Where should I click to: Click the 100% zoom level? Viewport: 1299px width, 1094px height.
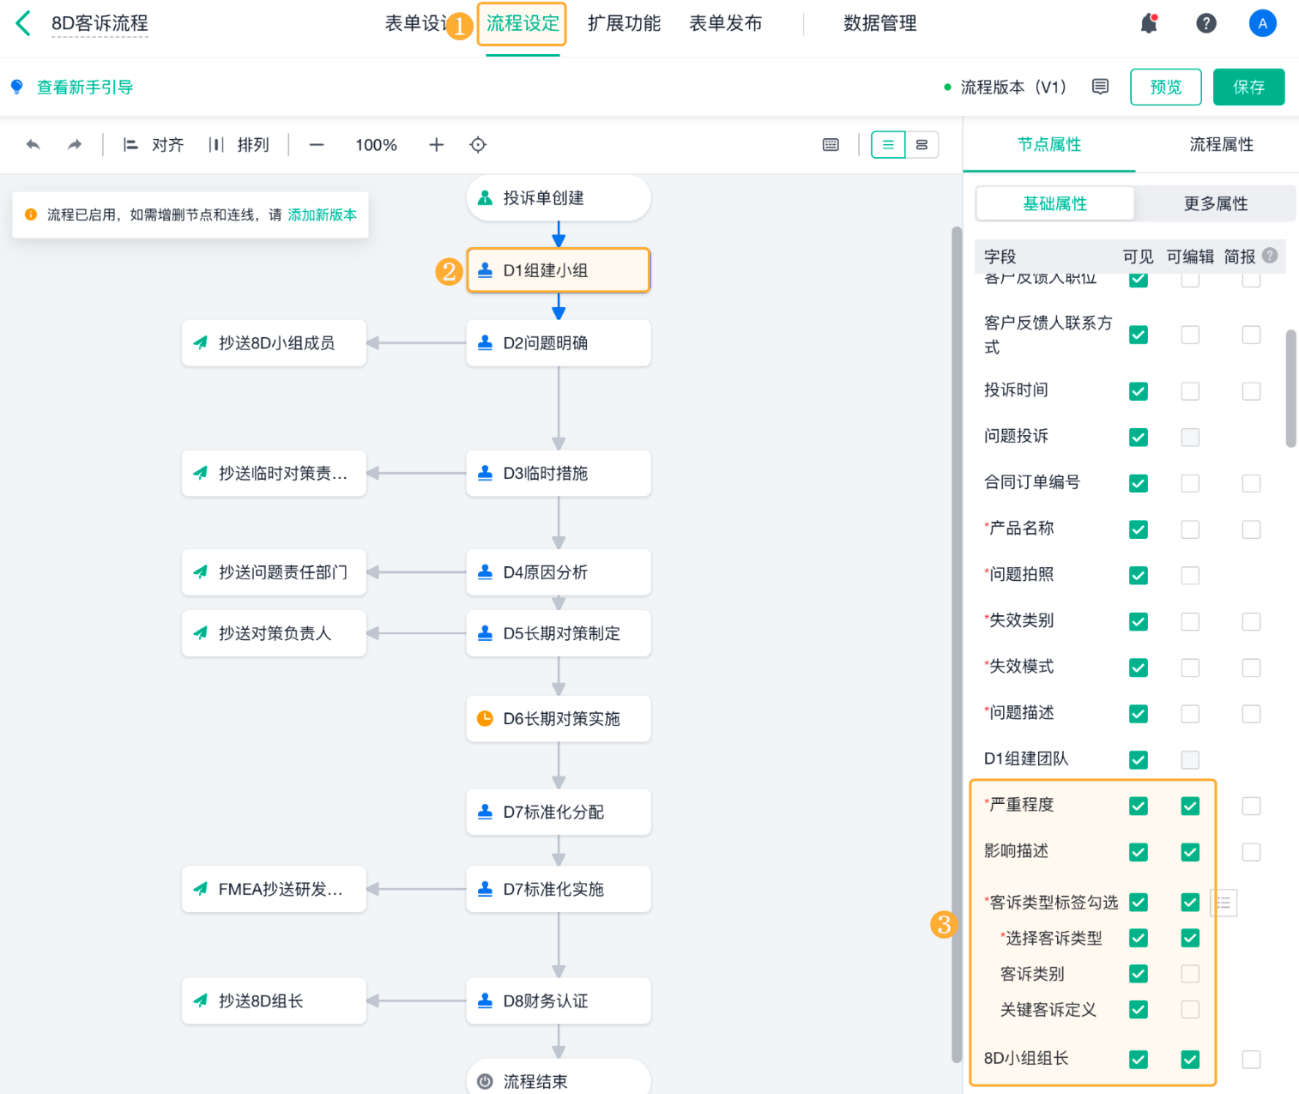click(376, 145)
